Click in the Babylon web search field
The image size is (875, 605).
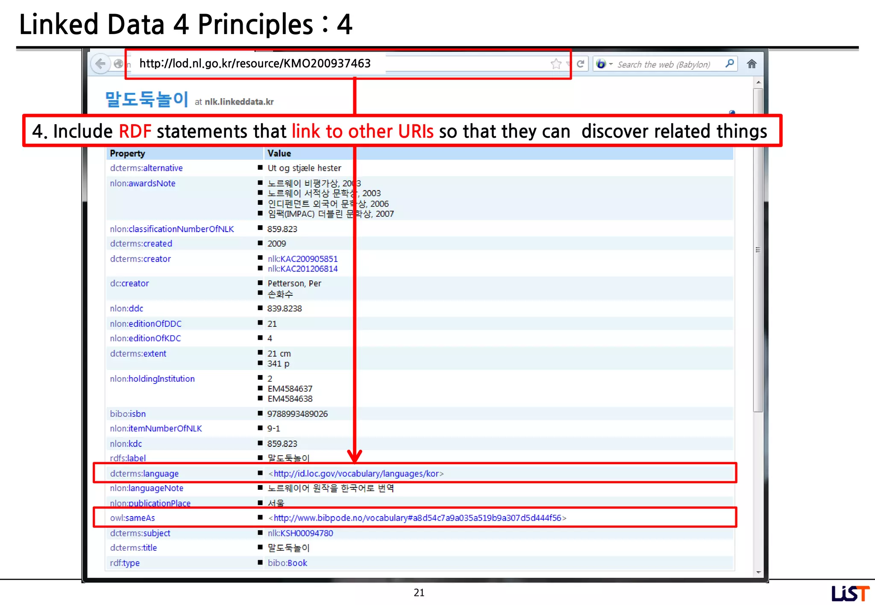point(664,64)
